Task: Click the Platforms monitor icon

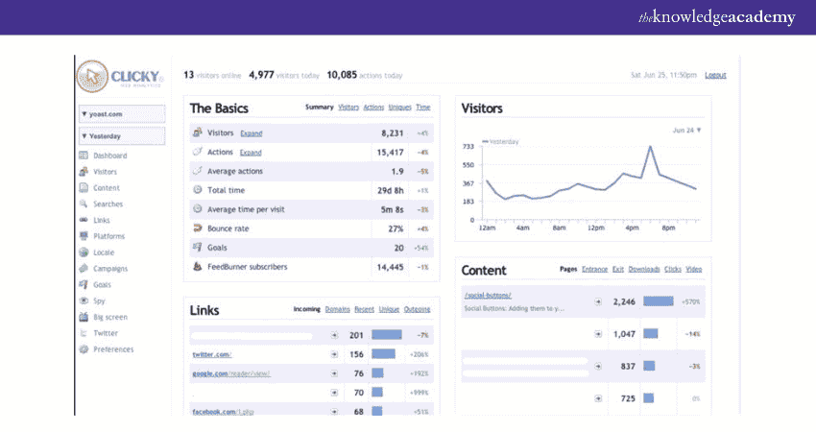Action: point(84,236)
